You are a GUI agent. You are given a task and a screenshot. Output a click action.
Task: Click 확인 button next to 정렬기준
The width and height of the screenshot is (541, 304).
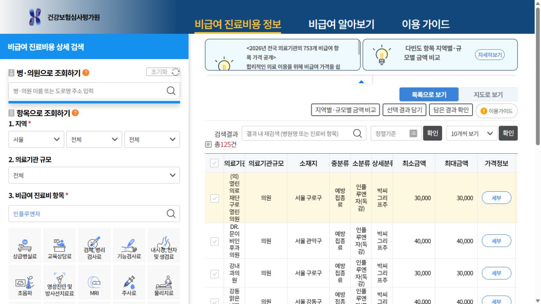pyautogui.click(x=432, y=133)
